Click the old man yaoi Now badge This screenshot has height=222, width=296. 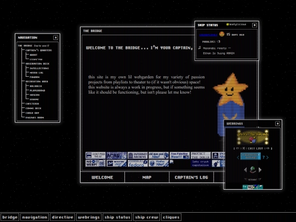pyautogui.click(x=158, y=155)
